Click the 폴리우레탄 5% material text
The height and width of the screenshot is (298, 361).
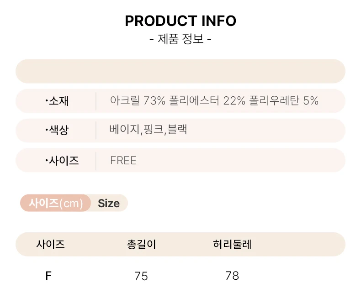tap(284, 101)
